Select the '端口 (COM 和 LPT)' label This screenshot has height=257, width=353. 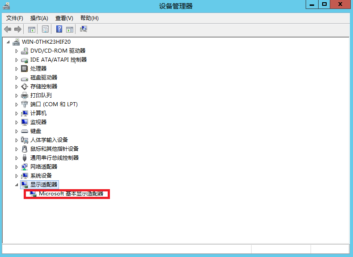point(54,104)
